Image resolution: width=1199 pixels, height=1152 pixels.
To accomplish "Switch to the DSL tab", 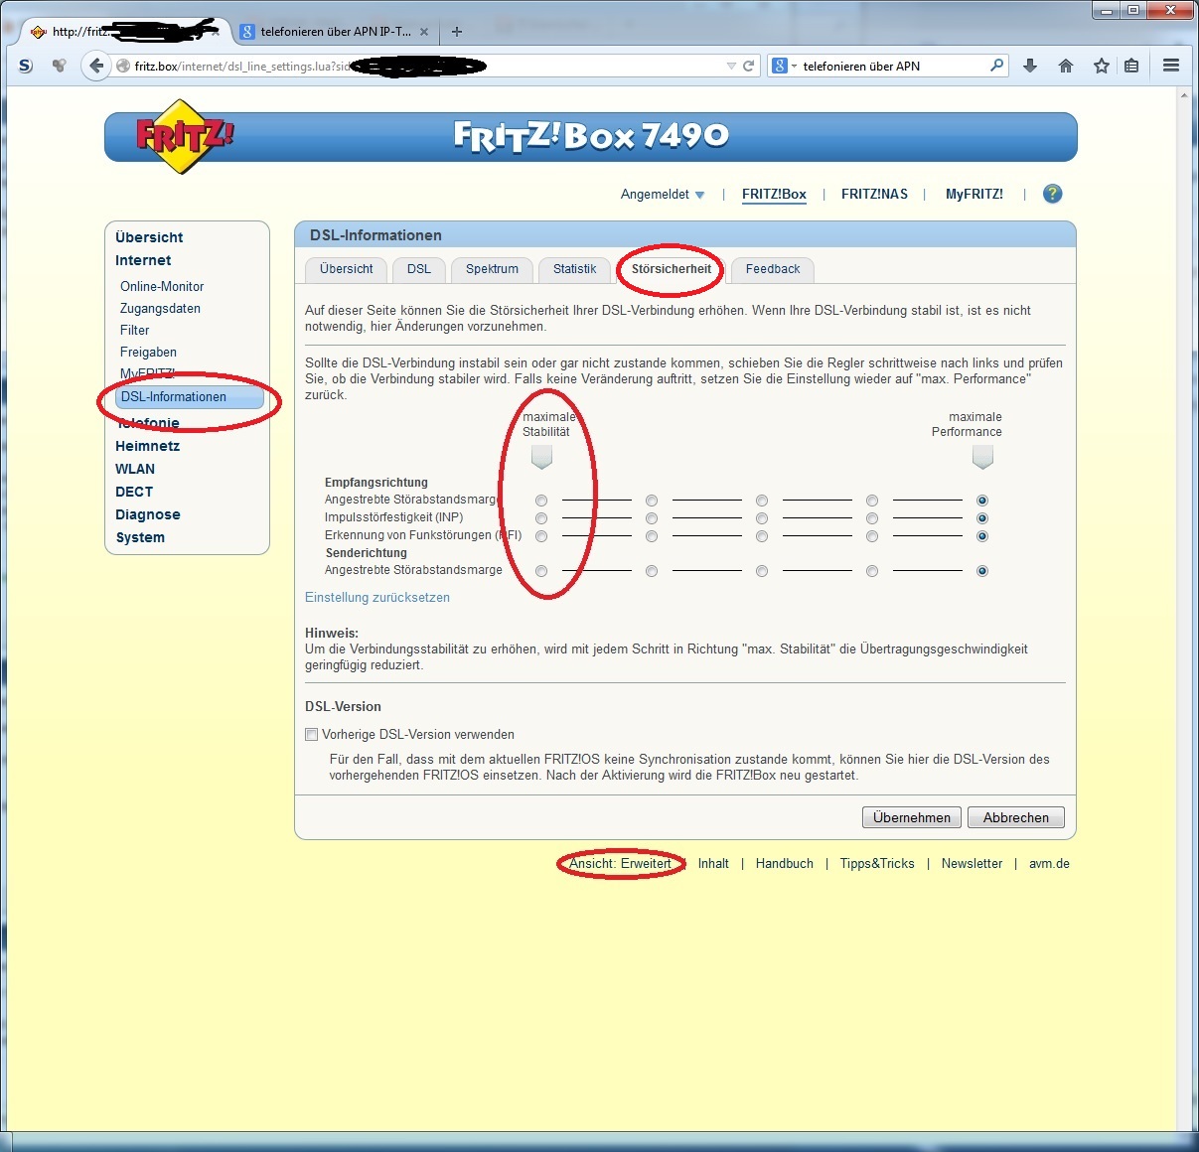I will (x=419, y=269).
